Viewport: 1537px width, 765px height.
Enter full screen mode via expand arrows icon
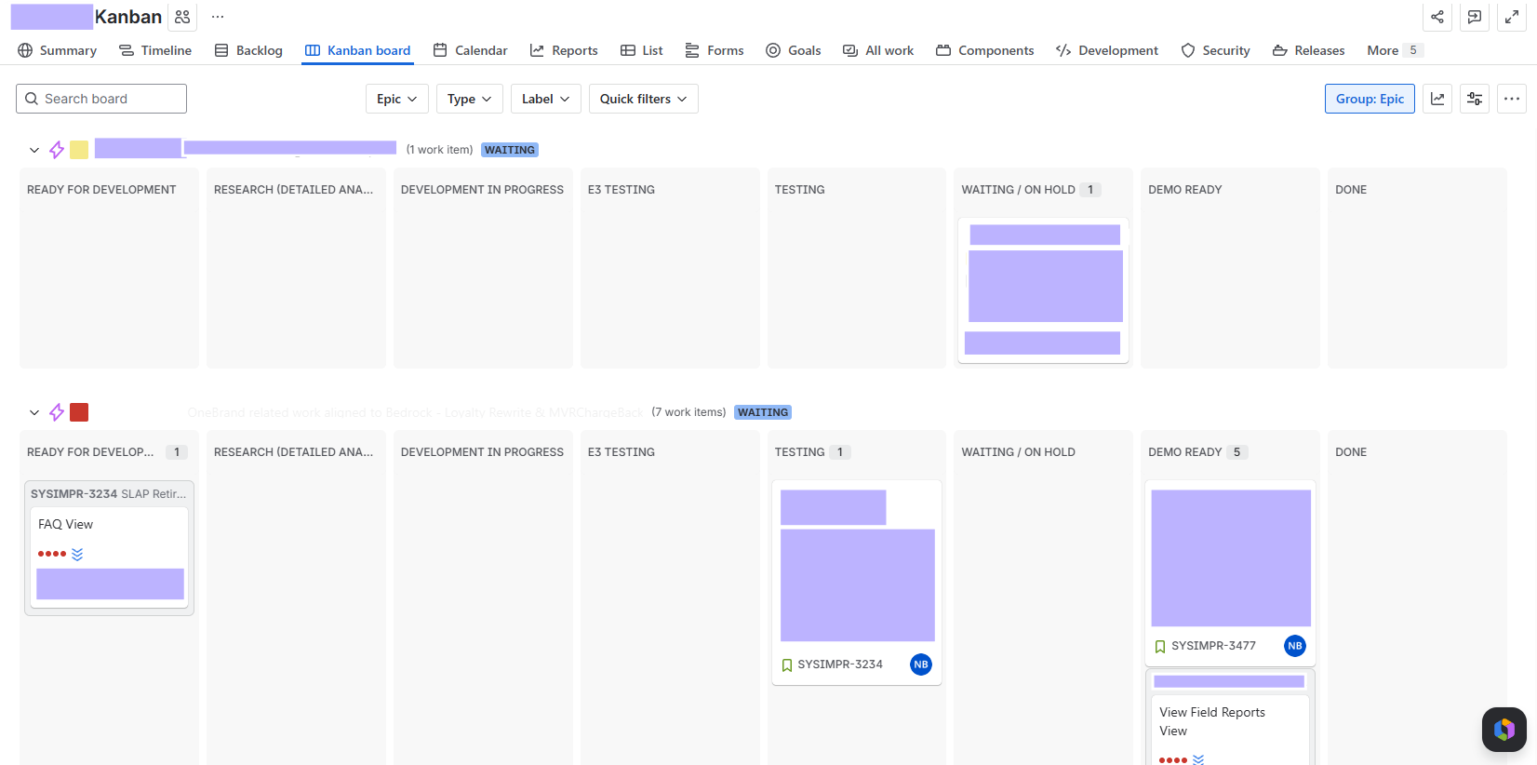(1512, 17)
